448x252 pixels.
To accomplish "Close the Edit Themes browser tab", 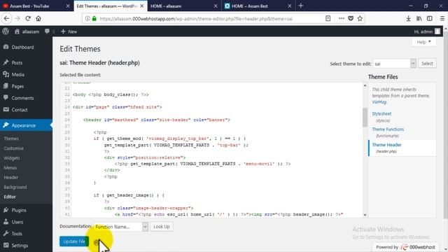I will click(141, 6).
